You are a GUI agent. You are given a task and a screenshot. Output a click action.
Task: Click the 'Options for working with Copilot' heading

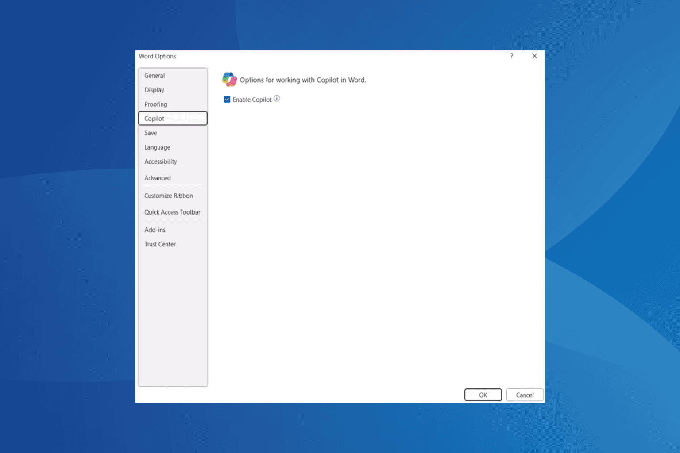303,80
